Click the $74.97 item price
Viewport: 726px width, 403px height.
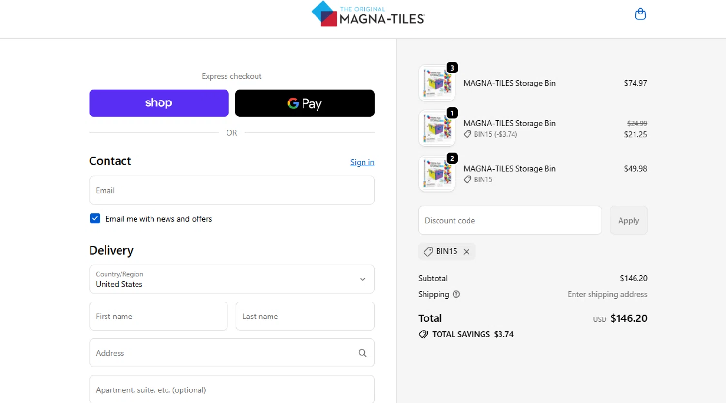[x=635, y=83]
